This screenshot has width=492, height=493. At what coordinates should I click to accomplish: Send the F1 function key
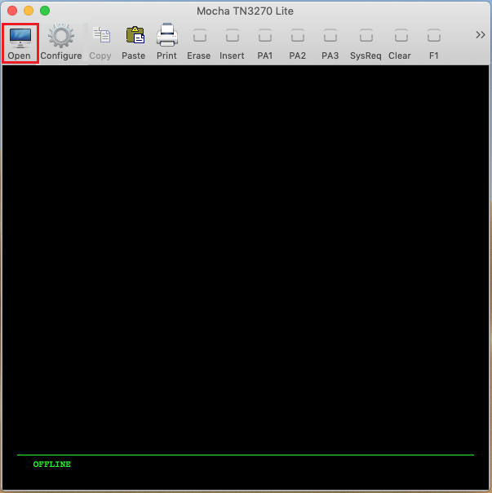[434, 42]
